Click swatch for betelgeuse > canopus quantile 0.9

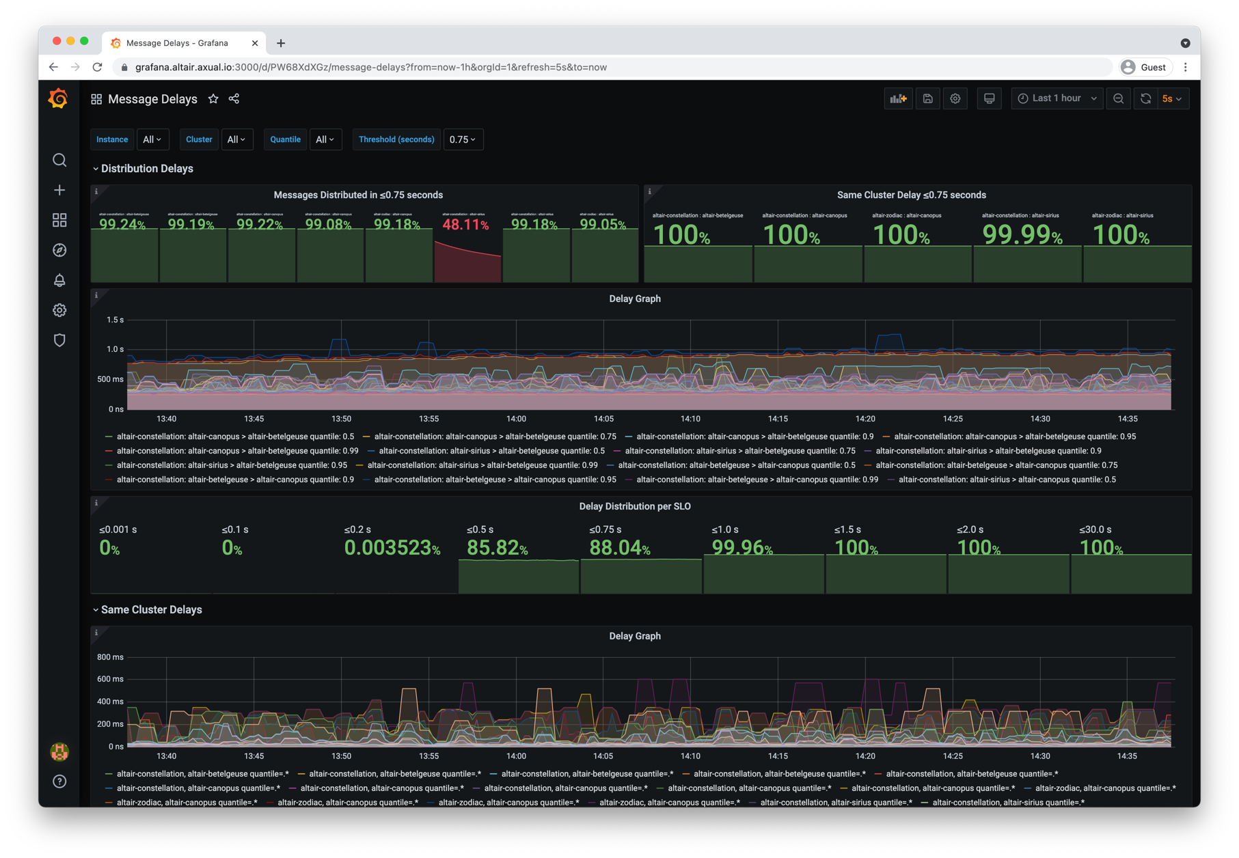coord(109,480)
